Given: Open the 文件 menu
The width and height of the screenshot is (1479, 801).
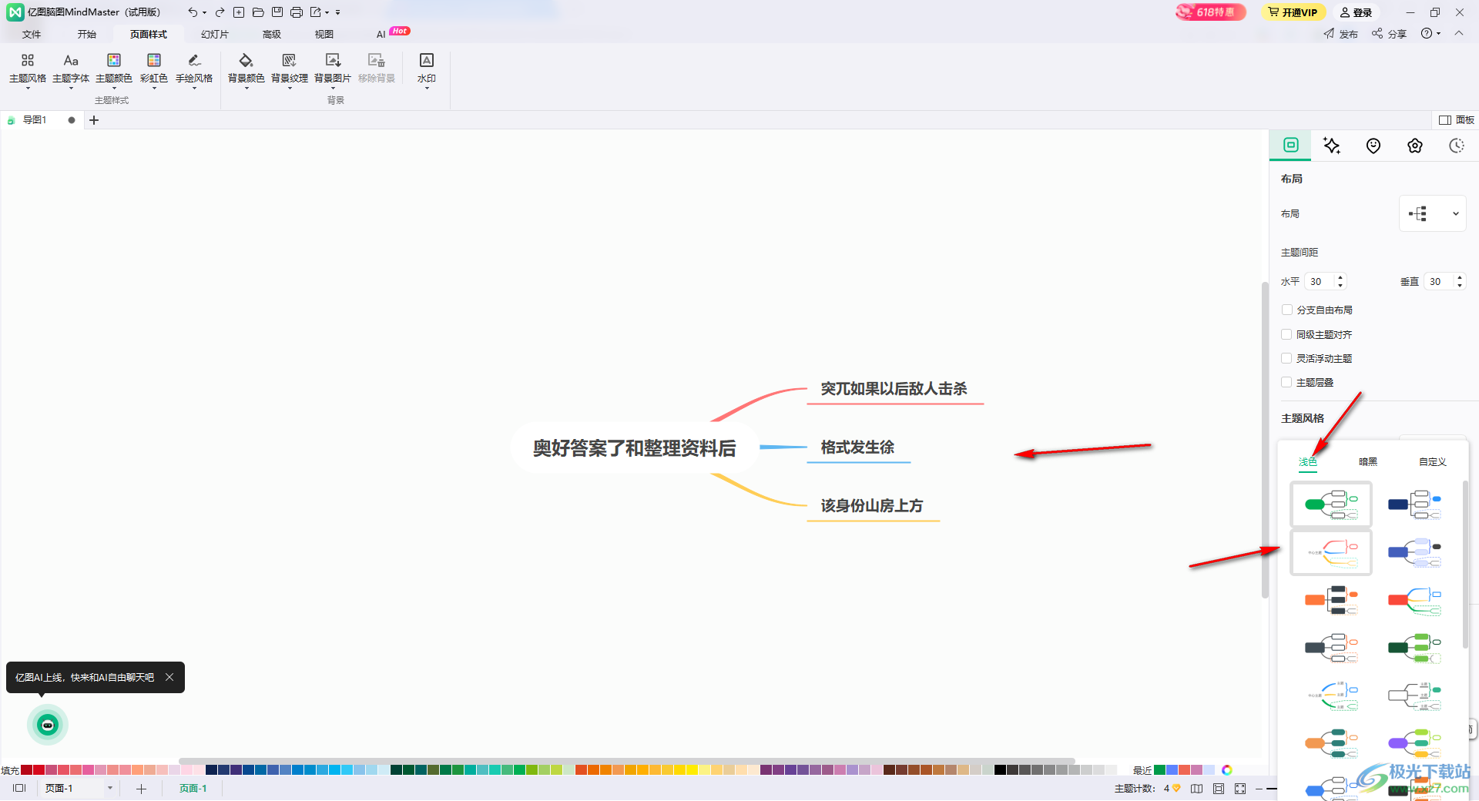Looking at the screenshot, I should pos(32,35).
